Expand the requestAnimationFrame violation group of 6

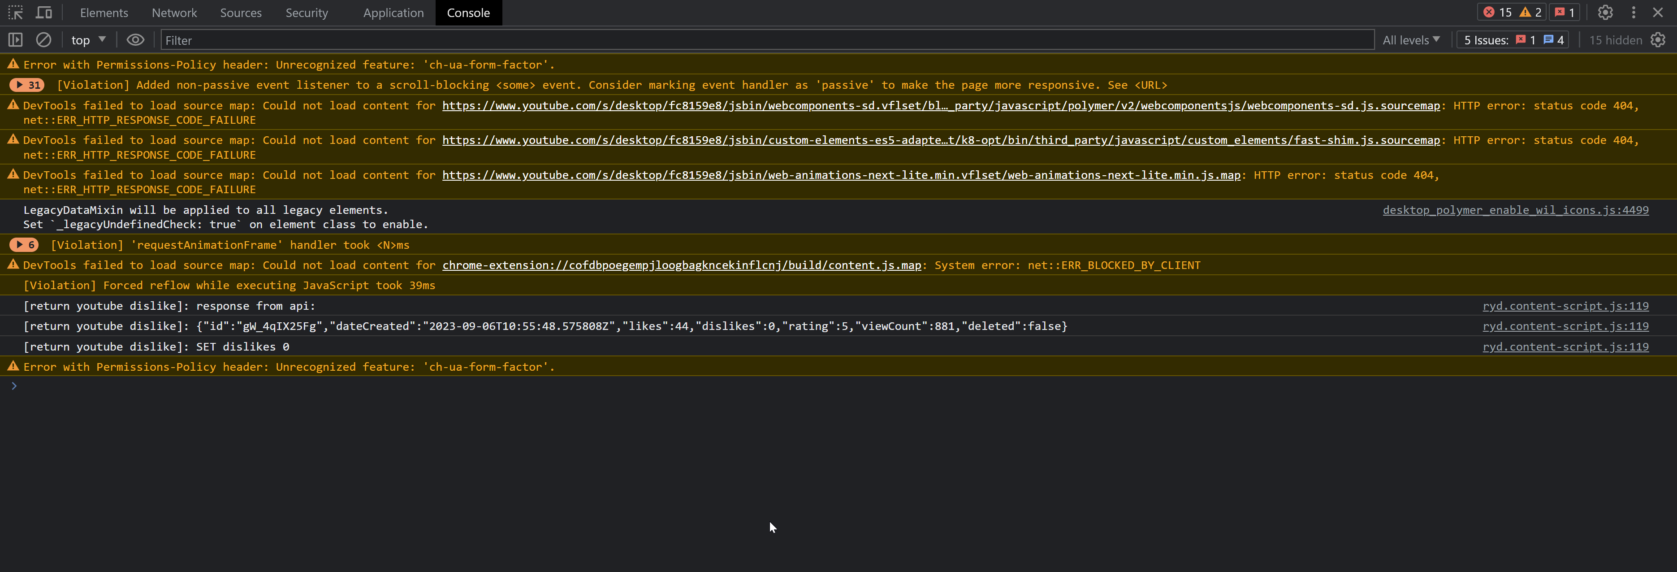coord(24,245)
